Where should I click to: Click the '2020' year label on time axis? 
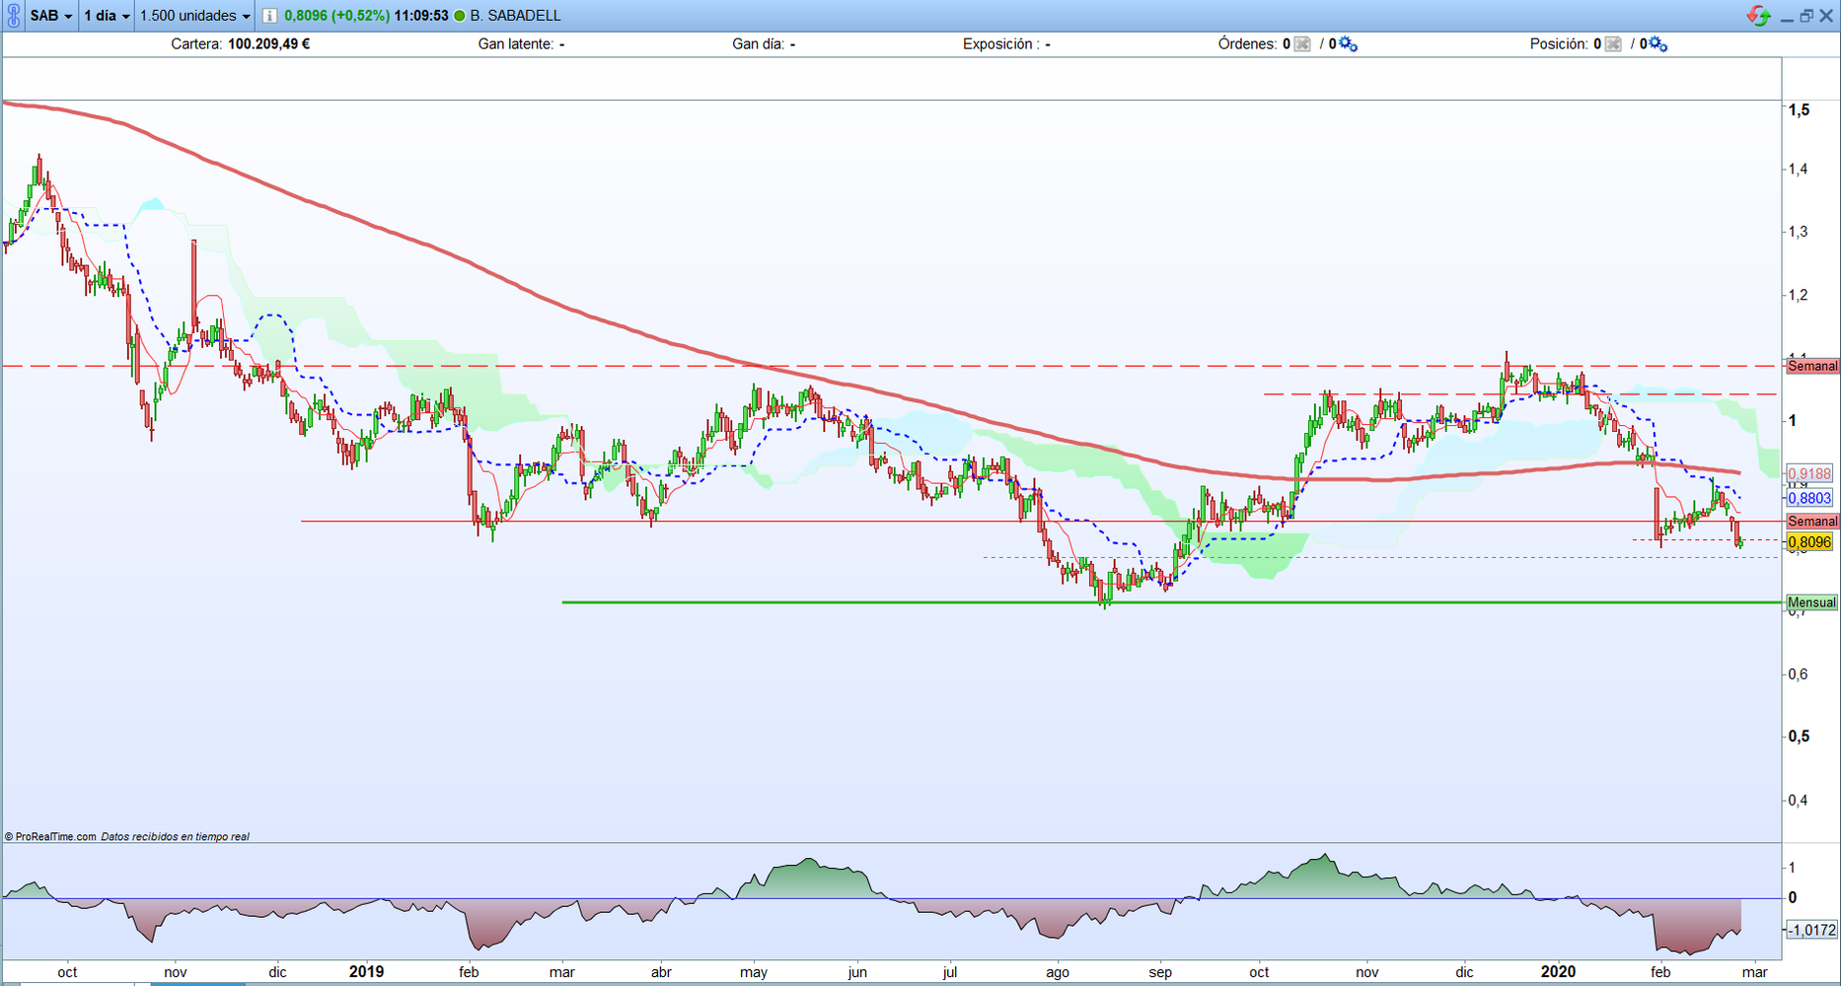pyautogui.click(x=1558, y=972)
